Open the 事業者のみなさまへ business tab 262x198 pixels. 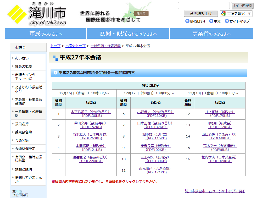tap(211, 34)
